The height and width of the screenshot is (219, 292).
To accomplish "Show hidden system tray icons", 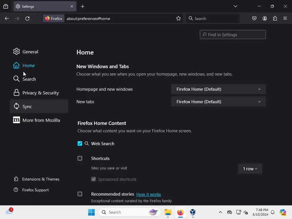I will click(220, 212).
